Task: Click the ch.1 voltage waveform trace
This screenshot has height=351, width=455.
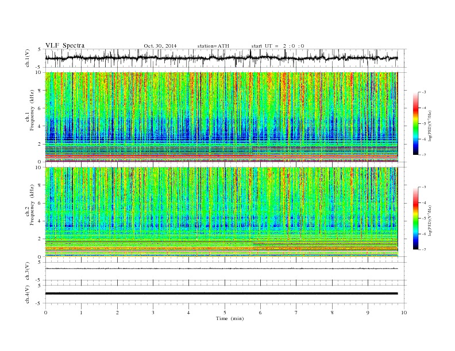Action: click(x=221, y=58)
